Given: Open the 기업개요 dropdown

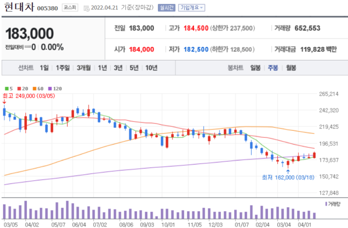Looking at the screenshot, I should (x=191, y=8).
